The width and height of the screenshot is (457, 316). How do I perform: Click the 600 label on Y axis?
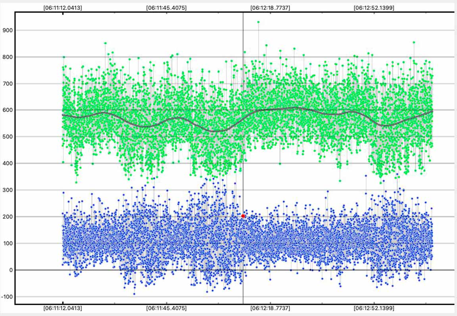(x=7, y=110)
